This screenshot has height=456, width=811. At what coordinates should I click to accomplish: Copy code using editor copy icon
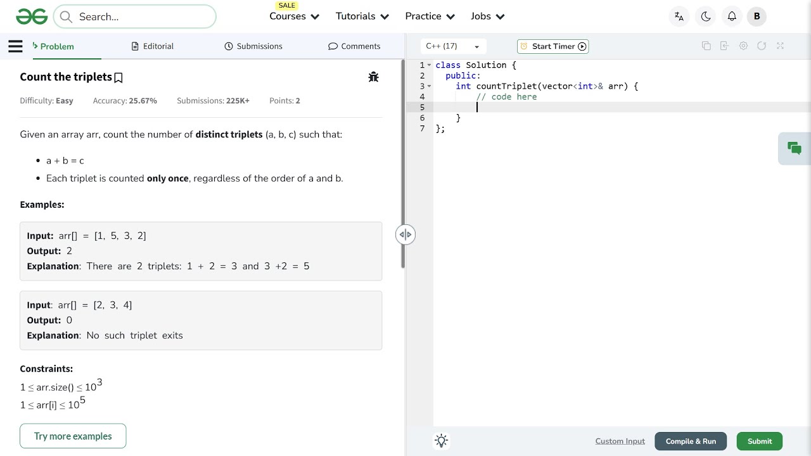(x=706, y=46)
